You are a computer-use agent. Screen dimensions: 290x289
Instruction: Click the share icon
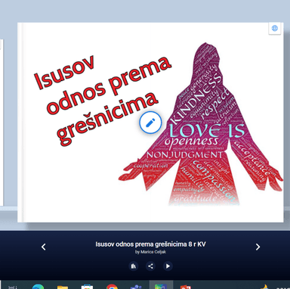(x=150, y=266)
